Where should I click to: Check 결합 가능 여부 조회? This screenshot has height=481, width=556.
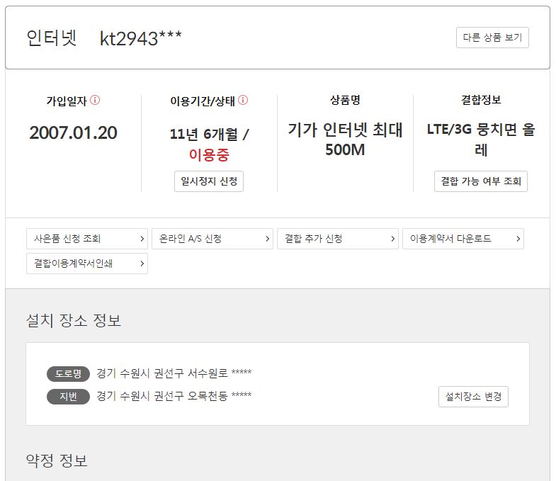[480, 181]
